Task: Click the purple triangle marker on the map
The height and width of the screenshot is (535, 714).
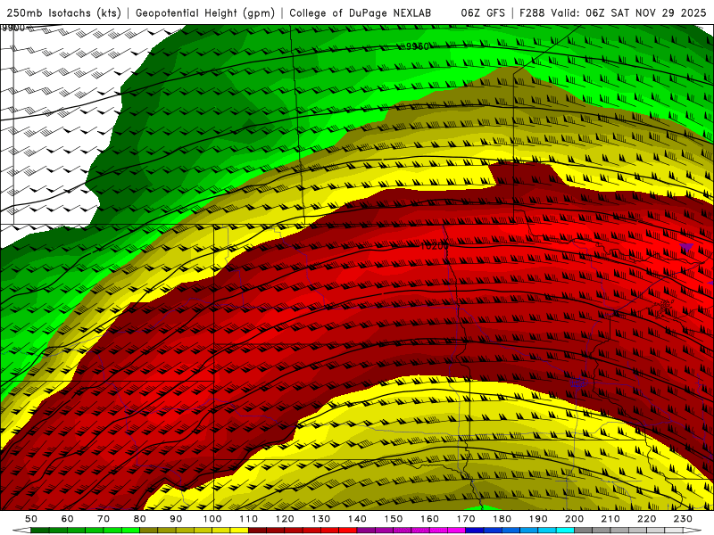Action: click(686, 248)
